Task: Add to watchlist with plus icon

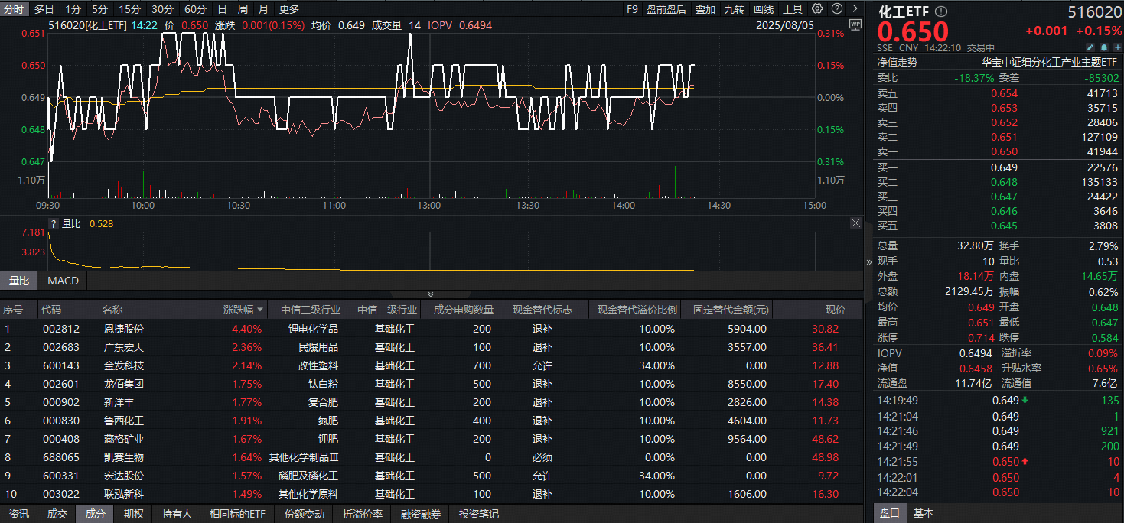Action: [1118, 47]
